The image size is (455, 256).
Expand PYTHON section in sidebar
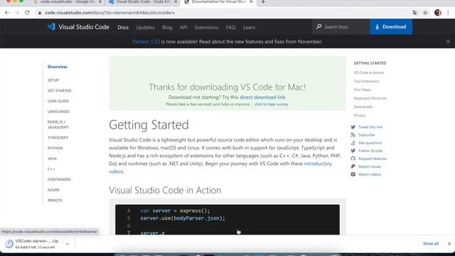[55, 148]
